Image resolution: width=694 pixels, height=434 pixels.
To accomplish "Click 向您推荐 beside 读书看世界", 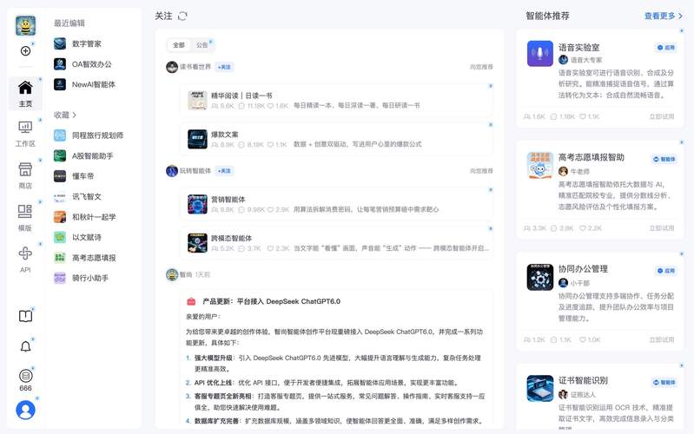I will (x=481, y=67).
